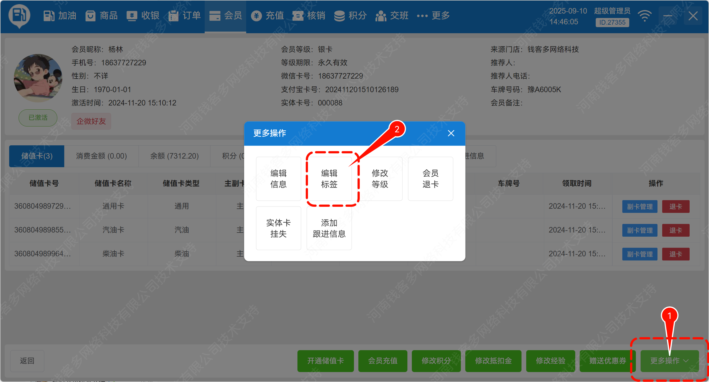
Task: Click the fuel pump 加油 icon
Action: tap(49, 16)
